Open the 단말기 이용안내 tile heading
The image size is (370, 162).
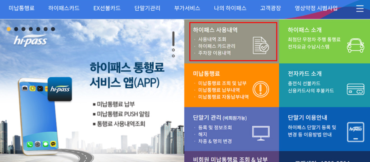307,118
